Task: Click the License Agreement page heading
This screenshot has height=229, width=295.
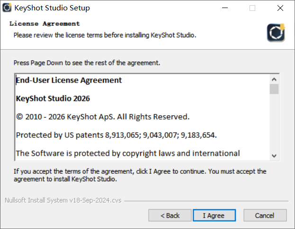Action: [x=45, y=24]
